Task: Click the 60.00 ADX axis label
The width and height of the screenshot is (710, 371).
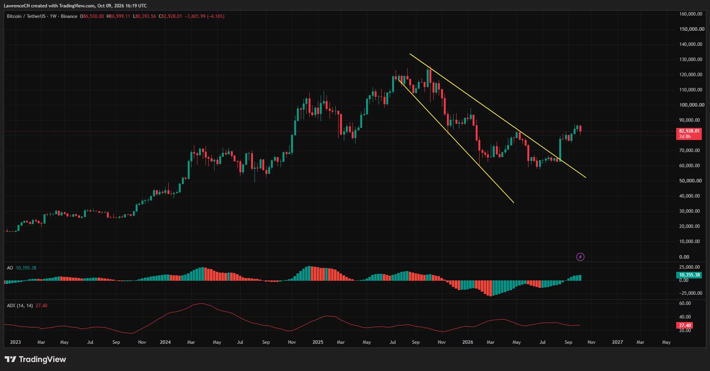Action: (685, 303)
